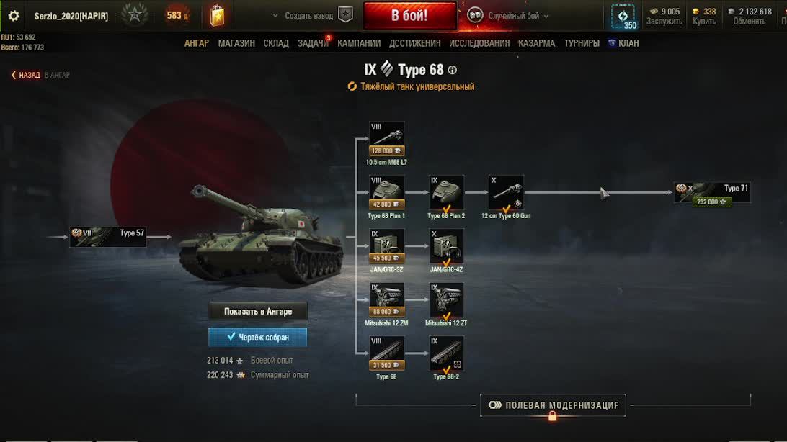The height and width of the screenshot is (442, 787).
Task: Open the МАГАЗИН tab
Action: click(x=236, y=43)
